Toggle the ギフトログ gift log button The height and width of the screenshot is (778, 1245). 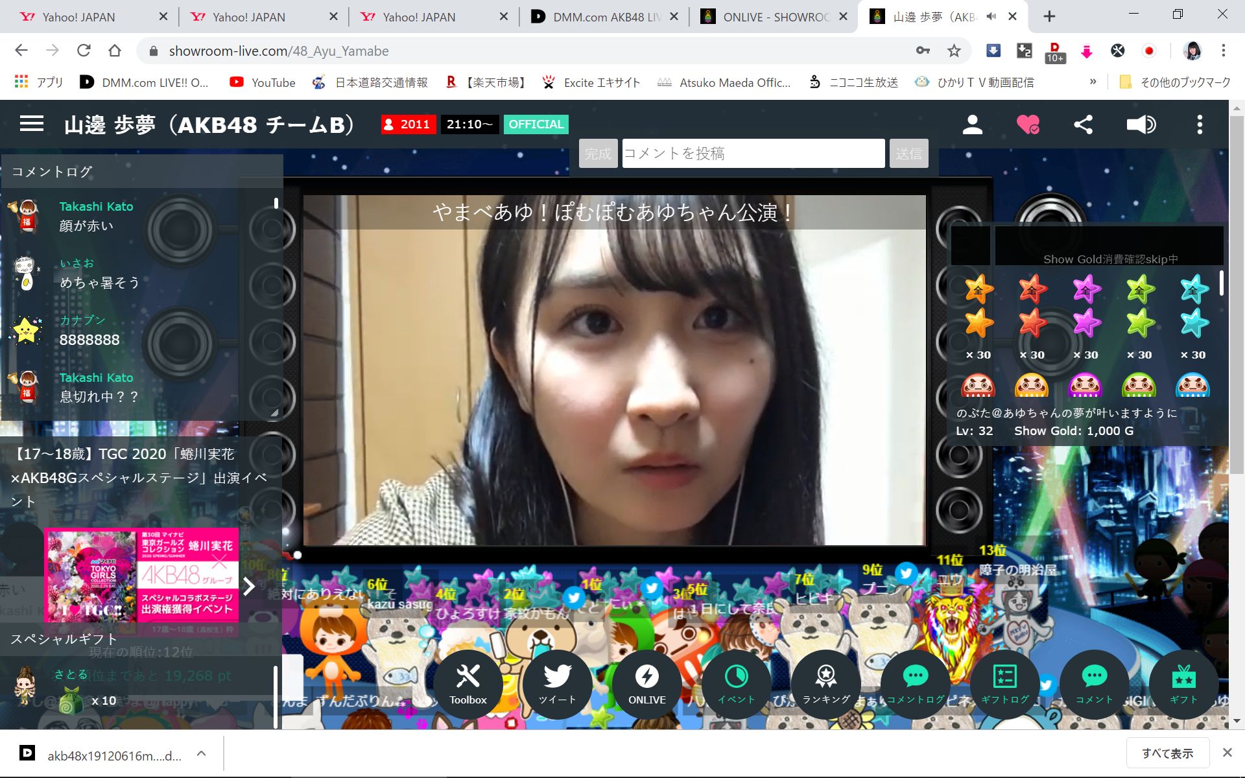coord(1004,684)
